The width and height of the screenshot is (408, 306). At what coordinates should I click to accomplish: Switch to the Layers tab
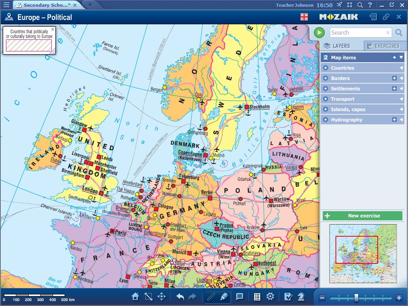point(337,46)
